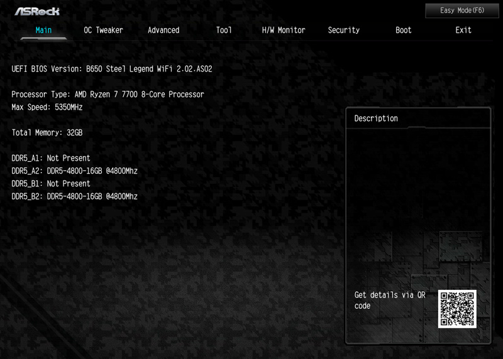Open the Security tab
This screenshot has width=503, height=359.
[343, 30]
